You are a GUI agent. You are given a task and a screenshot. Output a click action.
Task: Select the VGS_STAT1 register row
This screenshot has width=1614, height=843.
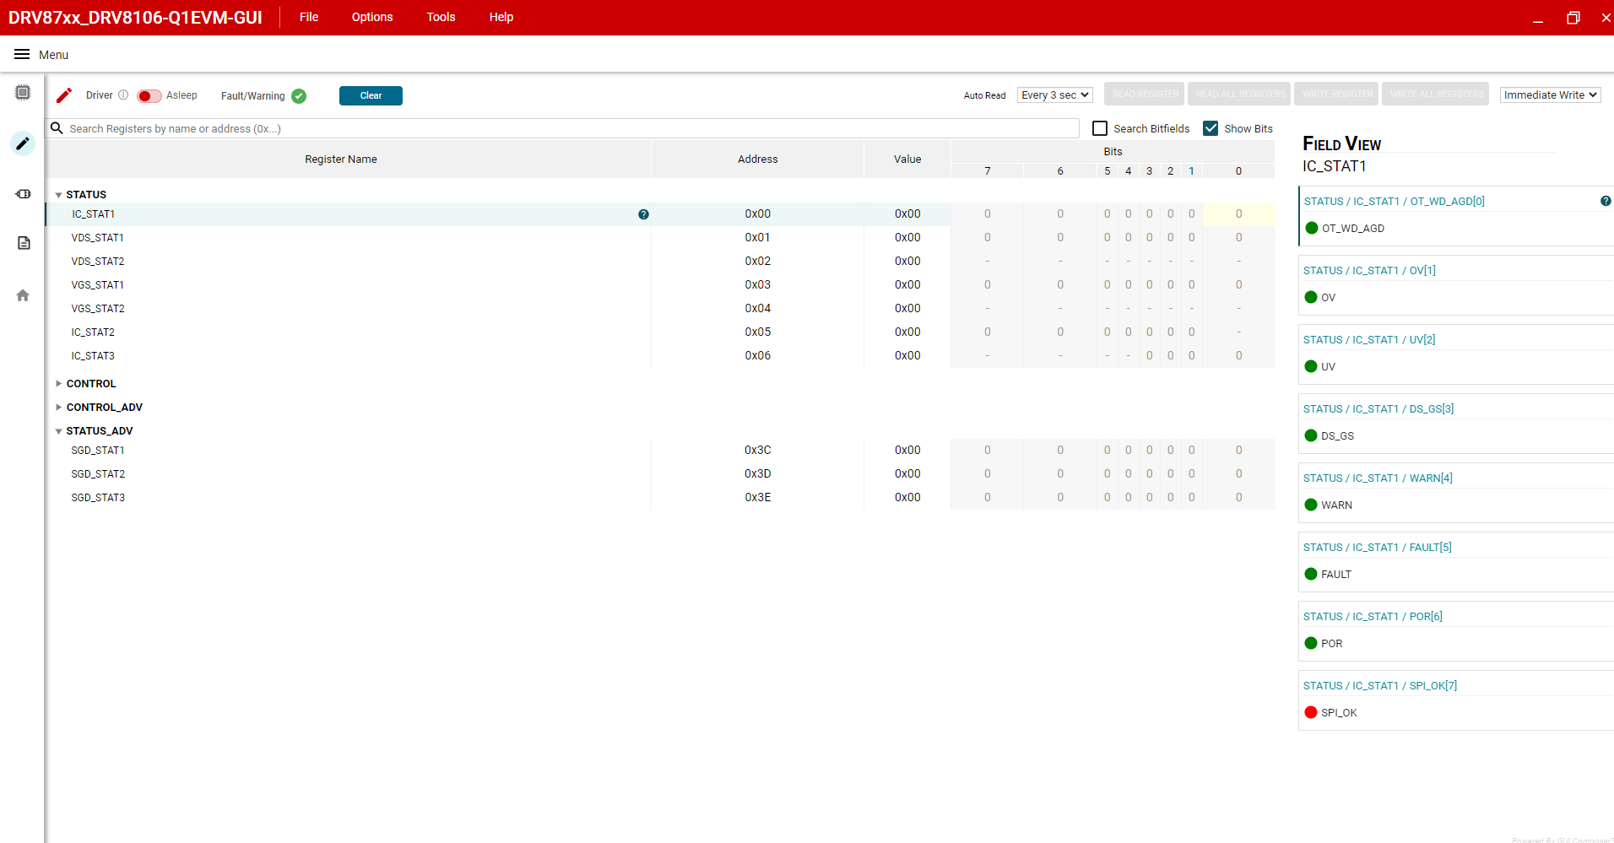[659, 285]
